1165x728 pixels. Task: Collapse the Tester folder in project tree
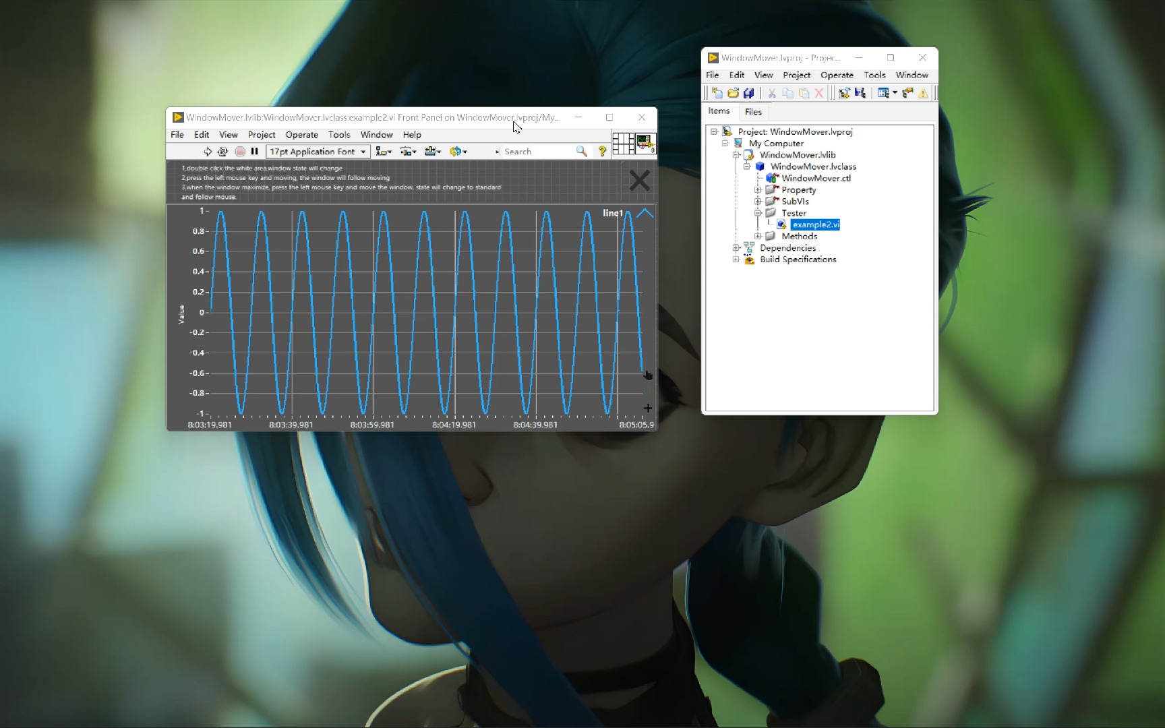click(758, 213)
